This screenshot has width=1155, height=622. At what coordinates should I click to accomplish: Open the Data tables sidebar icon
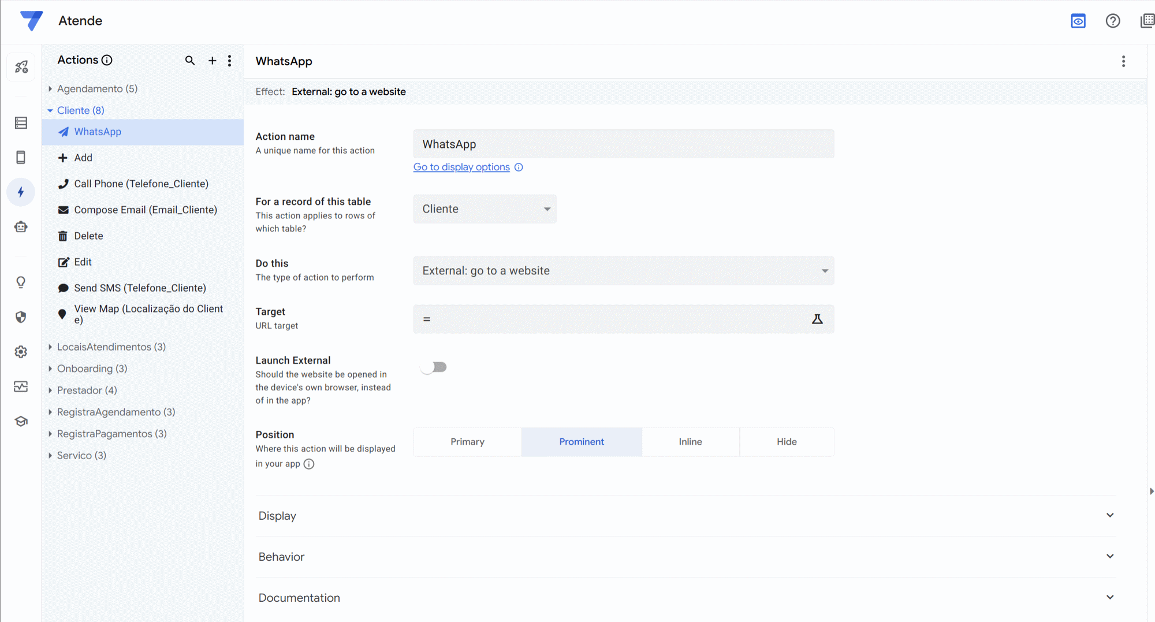coord(21,123)
